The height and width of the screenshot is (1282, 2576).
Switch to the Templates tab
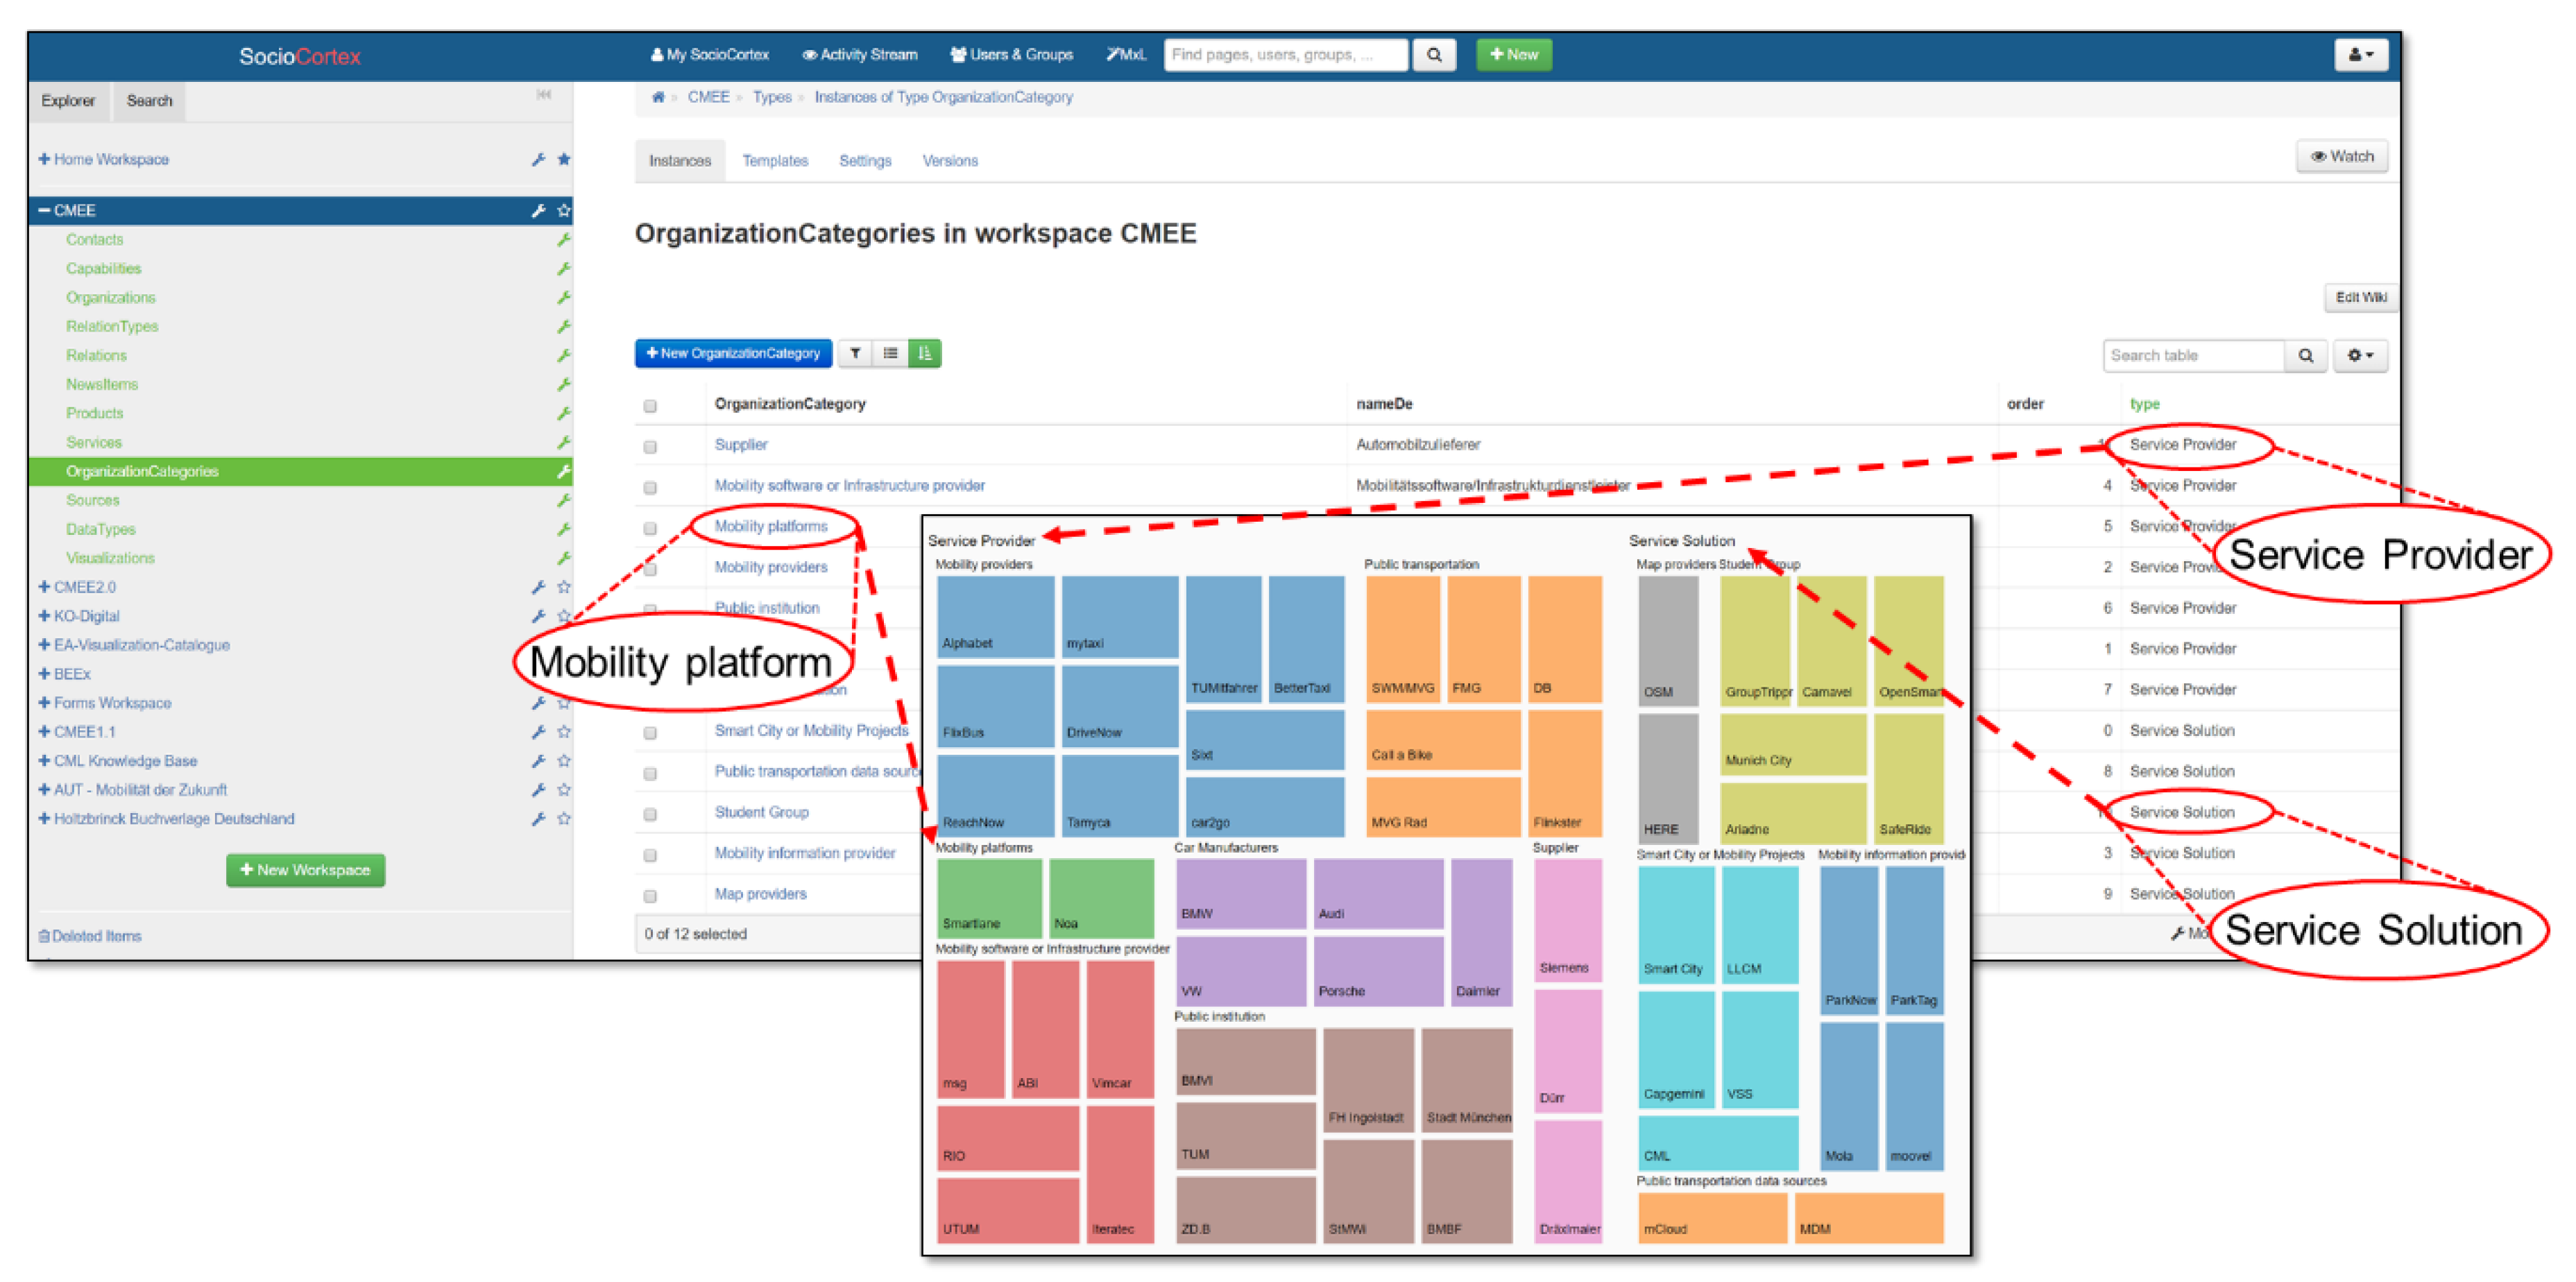(775, 161)
